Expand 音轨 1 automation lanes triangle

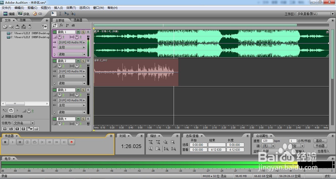point(55,54)
